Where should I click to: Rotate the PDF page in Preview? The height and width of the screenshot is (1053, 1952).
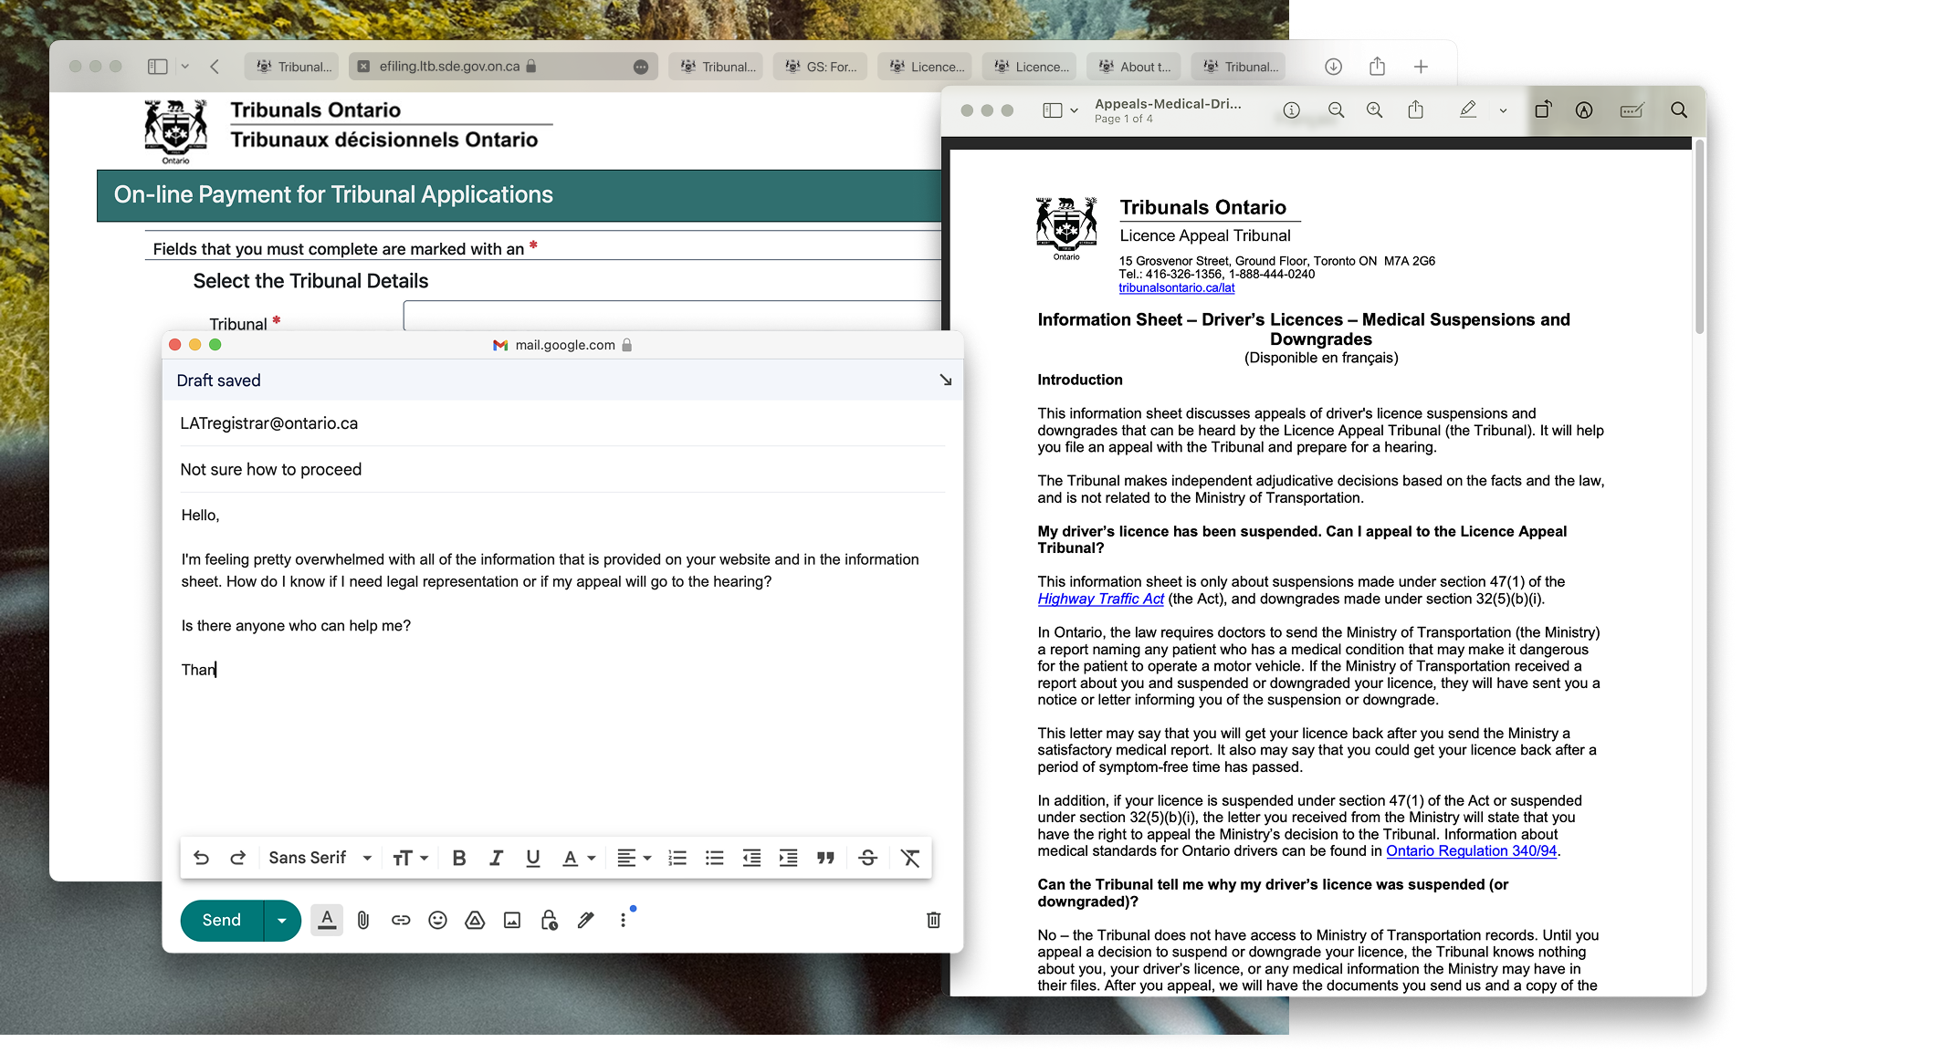point(1544,109)
